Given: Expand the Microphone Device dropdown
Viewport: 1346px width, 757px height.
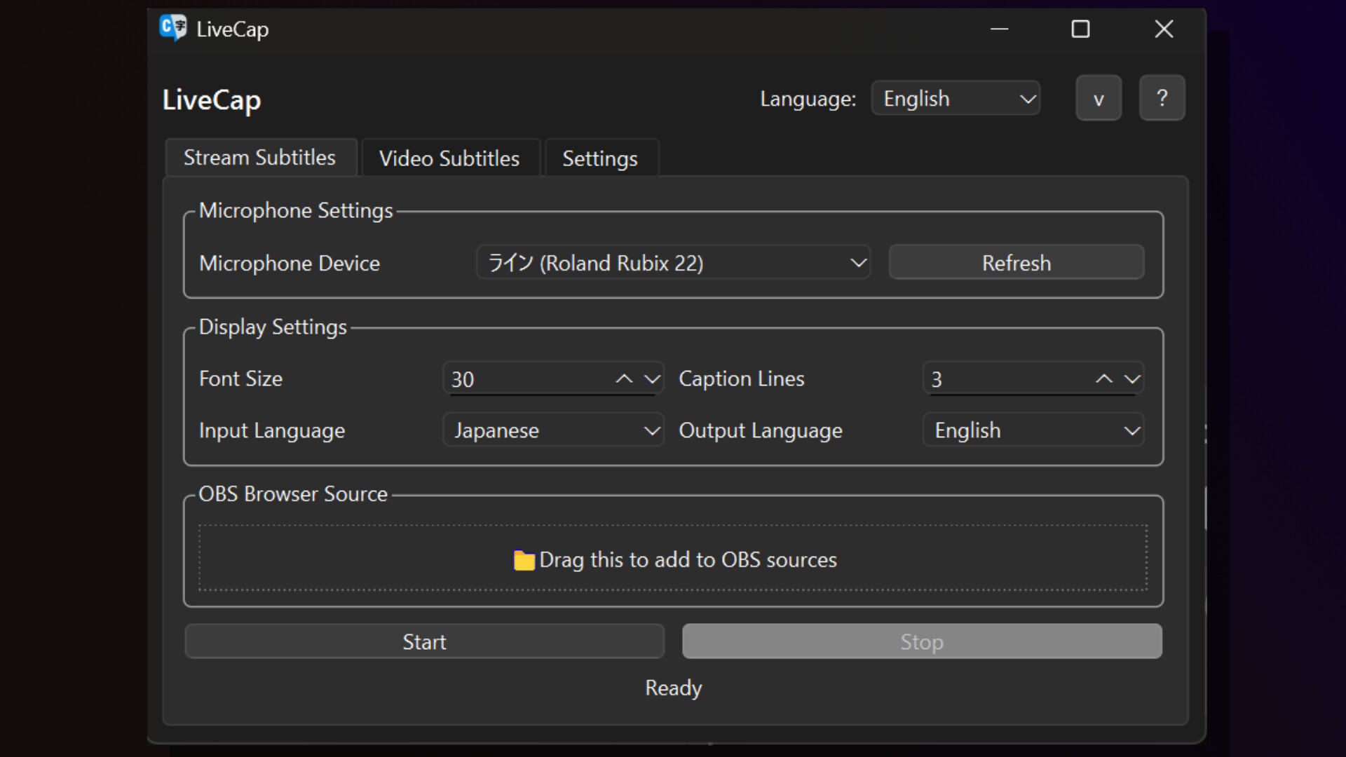Looking at the screenshot, I should click(x=673, y=263).
